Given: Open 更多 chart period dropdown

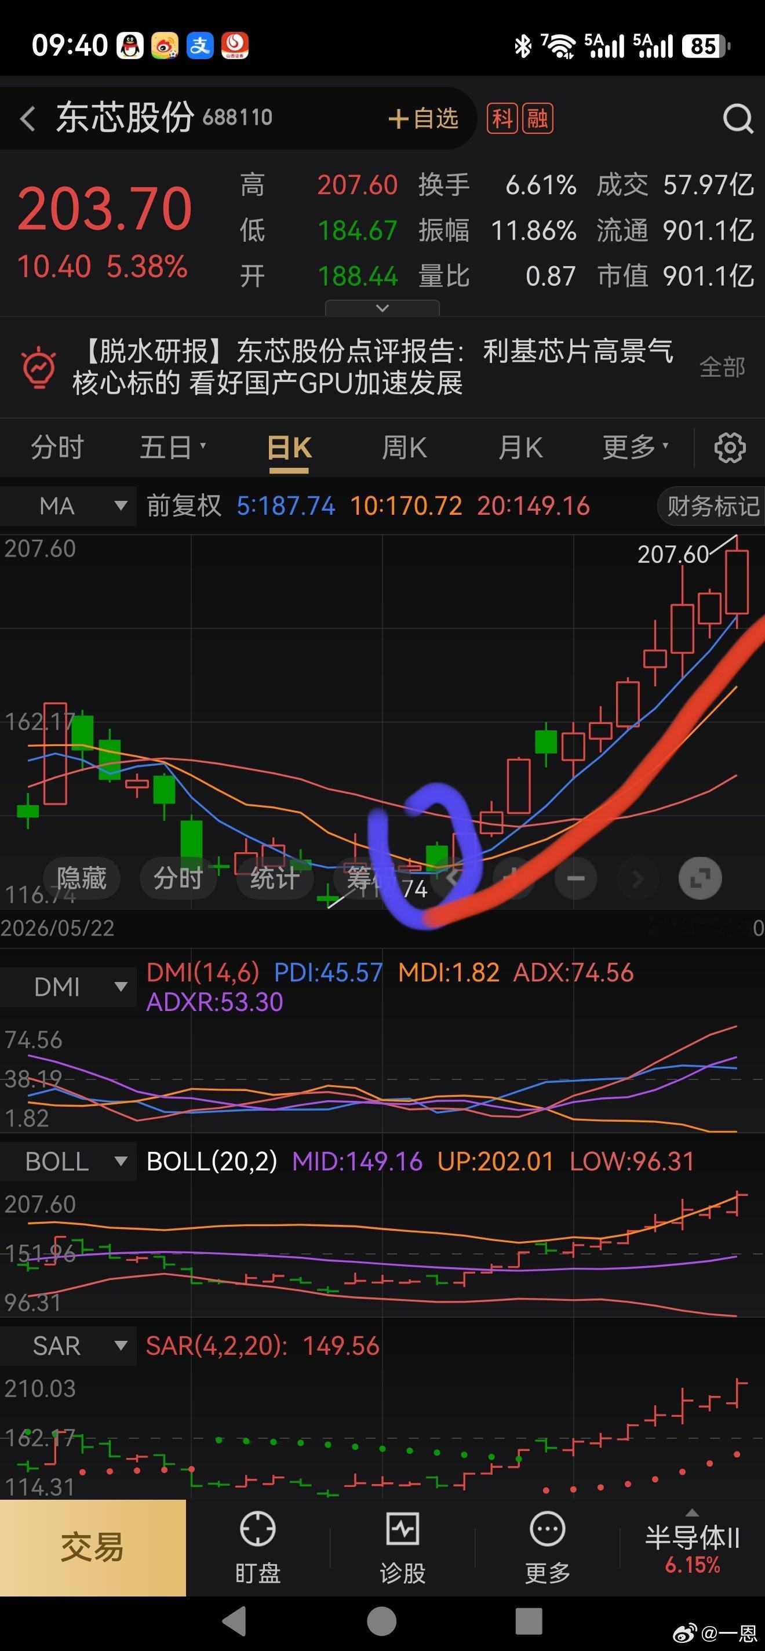Looking at the screenshot, I should point(636,448).
